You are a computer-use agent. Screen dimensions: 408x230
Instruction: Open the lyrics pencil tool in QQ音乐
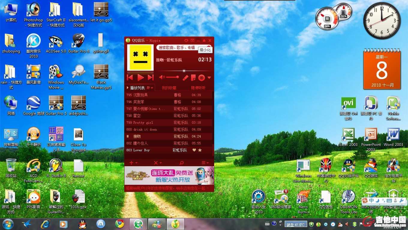[186, 78]
